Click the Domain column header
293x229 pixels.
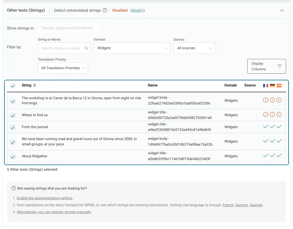[x=230, y=85]
